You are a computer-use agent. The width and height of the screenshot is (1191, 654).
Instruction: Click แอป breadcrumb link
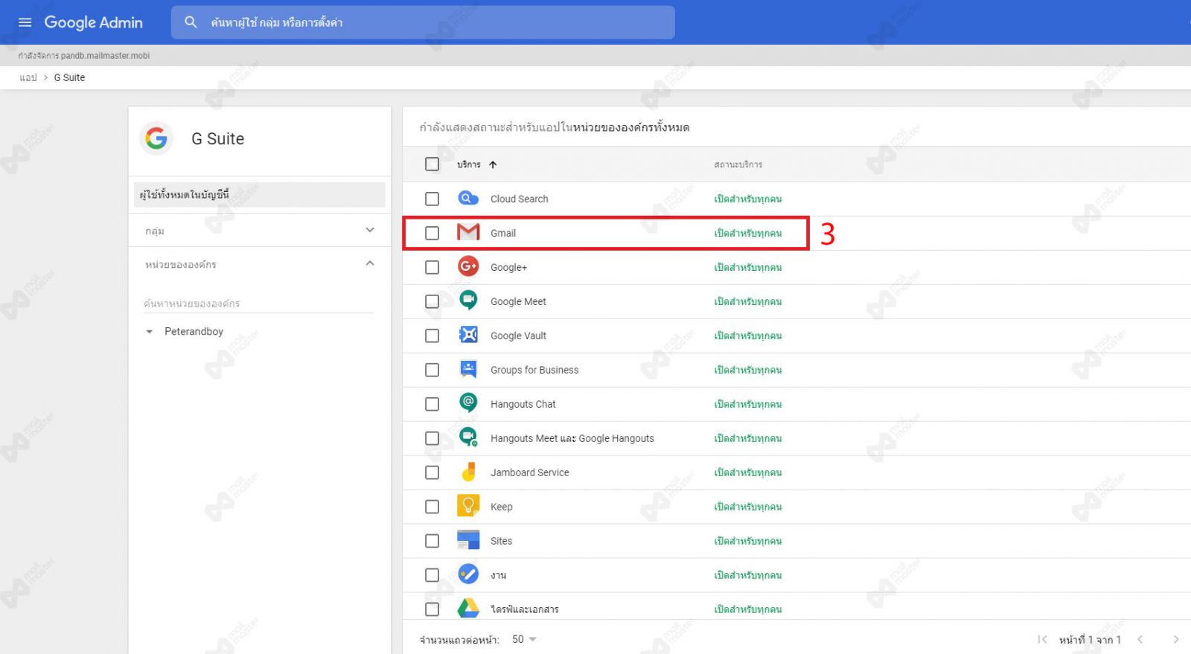[28, 77]
